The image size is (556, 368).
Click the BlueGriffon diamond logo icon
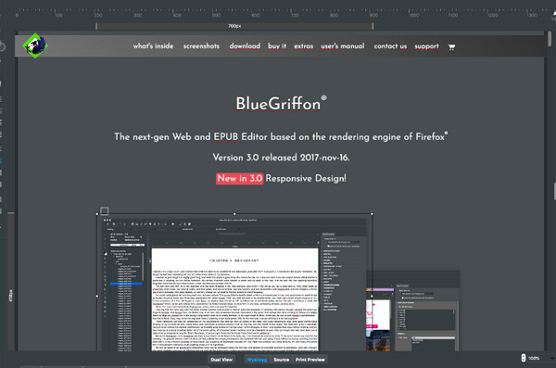pyautogui.click(x=35, y=45)
